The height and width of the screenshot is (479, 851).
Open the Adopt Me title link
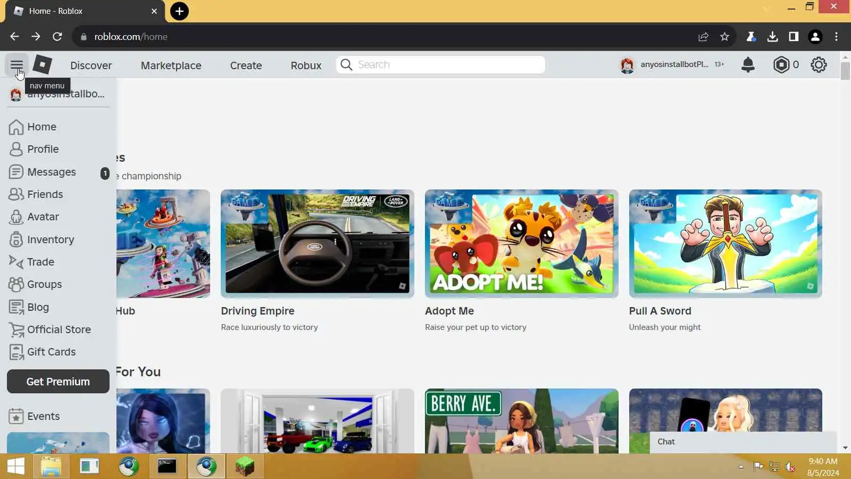449,311
